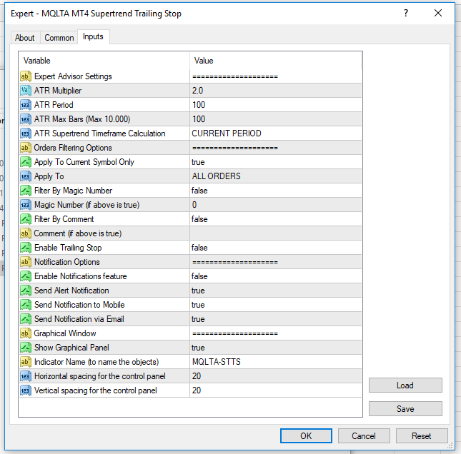Viewport: 461px width, 454px height.
Task: Click bool icon beside Enable Notifications feature
Action: pyautogui.click(x=26, y=276)
